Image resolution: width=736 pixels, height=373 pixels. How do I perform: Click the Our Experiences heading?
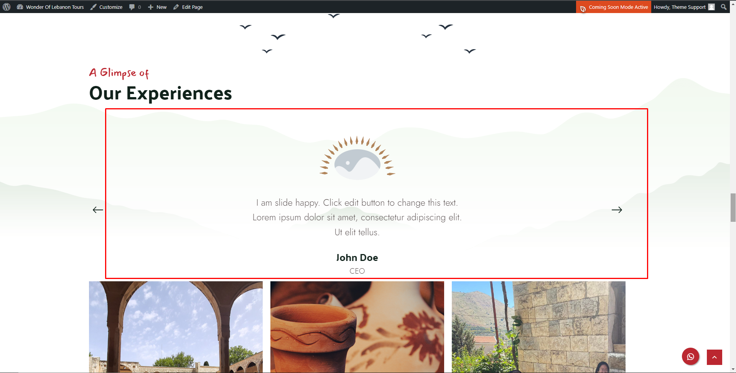click(x=161, y=93)
